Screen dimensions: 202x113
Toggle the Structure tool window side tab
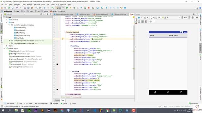tap(2, 40)
